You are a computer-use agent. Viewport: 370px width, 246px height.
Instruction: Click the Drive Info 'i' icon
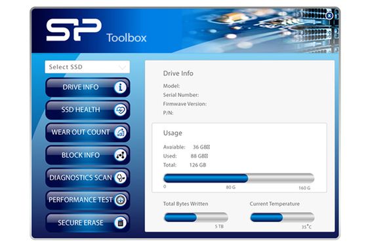120,87
